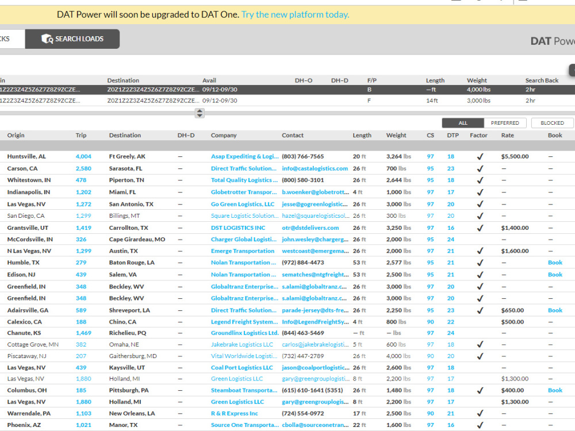Click the Richelieu, PQ destination cell
The height and width of the screenshot is (431, 575).
tap(128, 333)
